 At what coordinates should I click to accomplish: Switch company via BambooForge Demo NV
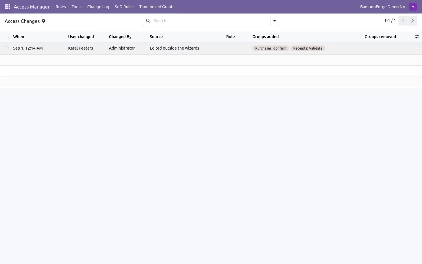(383, 7)
